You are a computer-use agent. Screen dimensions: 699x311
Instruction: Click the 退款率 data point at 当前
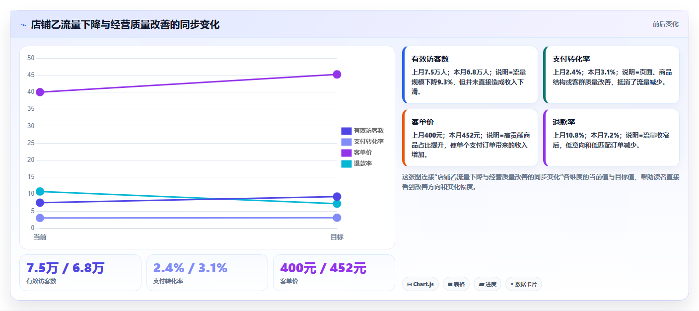pos(40,191)
